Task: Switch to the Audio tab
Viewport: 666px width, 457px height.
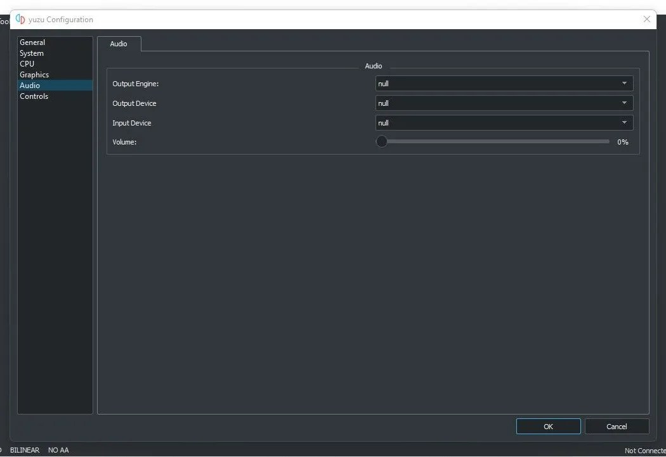Action: tap(119, 44)
